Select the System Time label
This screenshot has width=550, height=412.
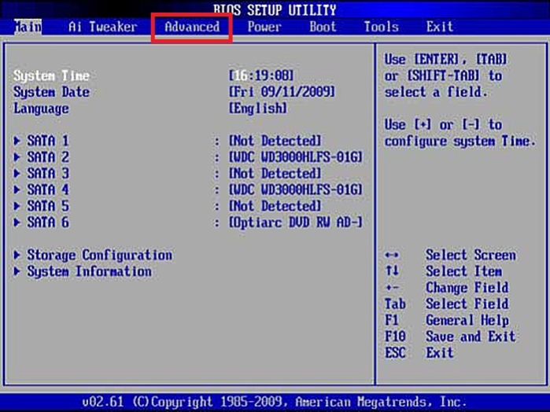pos(52,75)
